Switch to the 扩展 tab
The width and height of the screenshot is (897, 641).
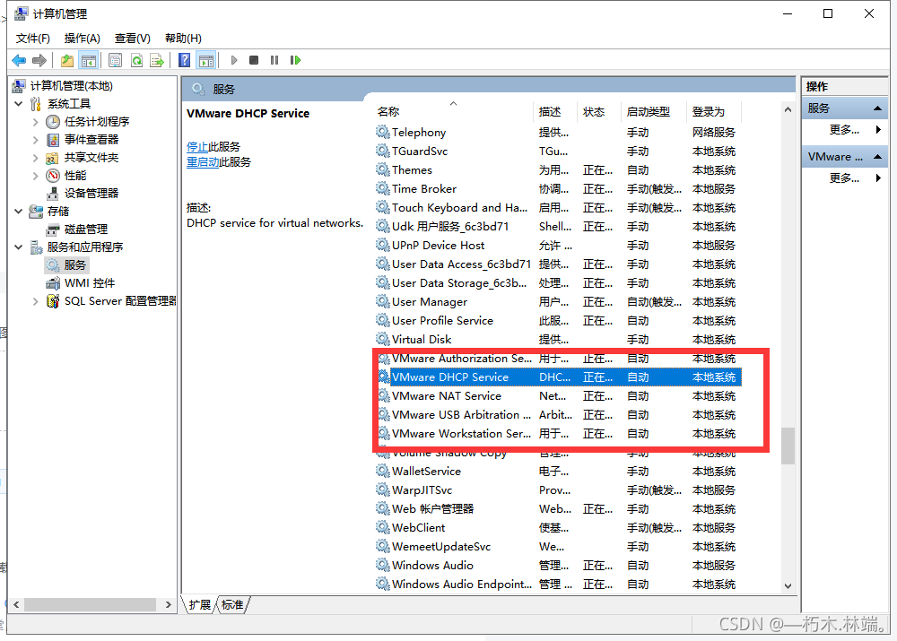click(x=200, y=605)
